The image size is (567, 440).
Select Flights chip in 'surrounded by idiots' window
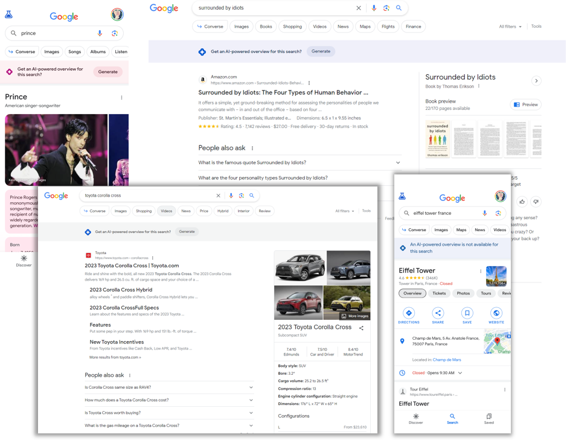click(x=388, y=27)
